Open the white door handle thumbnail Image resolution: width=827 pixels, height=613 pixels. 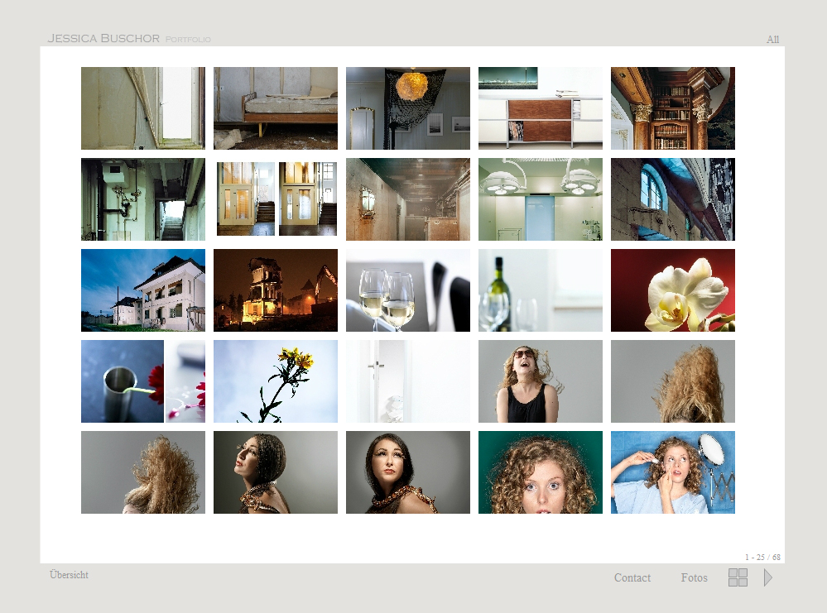click(x=407, y=381)
